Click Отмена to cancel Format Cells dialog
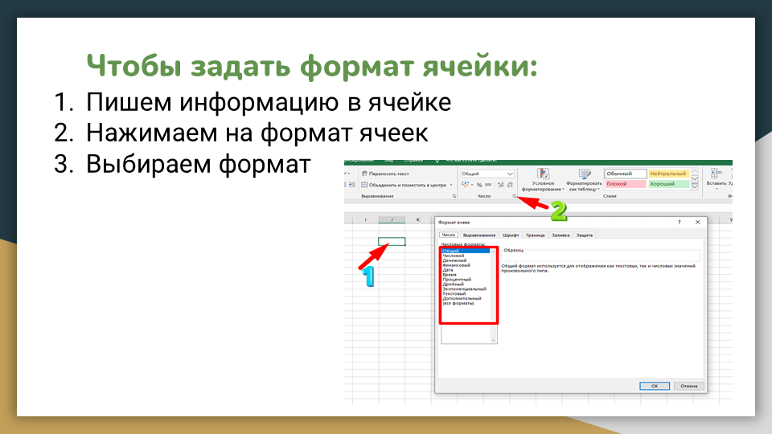 tap(689, 386)
